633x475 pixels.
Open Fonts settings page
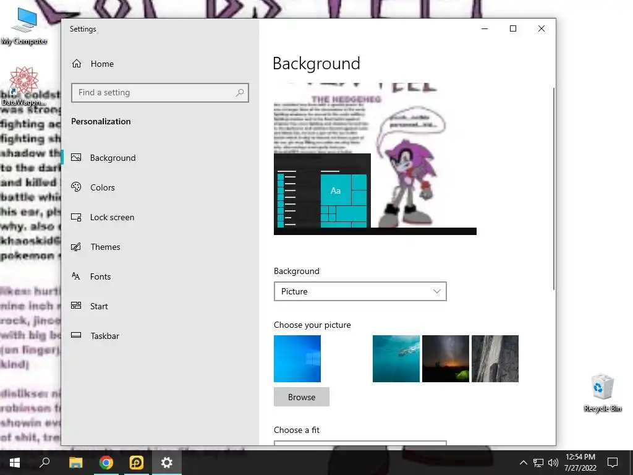click(x=160, y=276)
